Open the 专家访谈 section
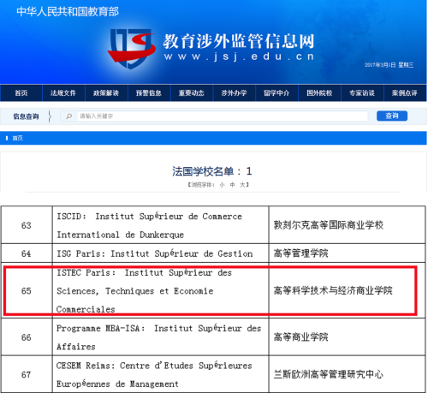 (362, 93)
